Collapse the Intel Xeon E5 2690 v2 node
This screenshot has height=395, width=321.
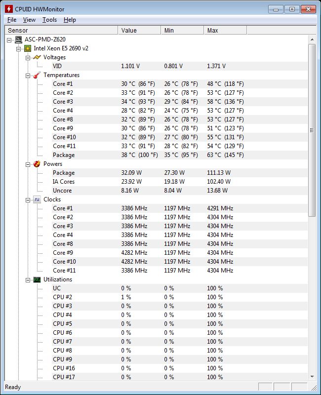tap(19, 48)
